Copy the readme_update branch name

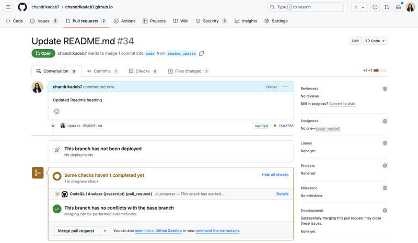pyautogui.click(x=202, y=53)
